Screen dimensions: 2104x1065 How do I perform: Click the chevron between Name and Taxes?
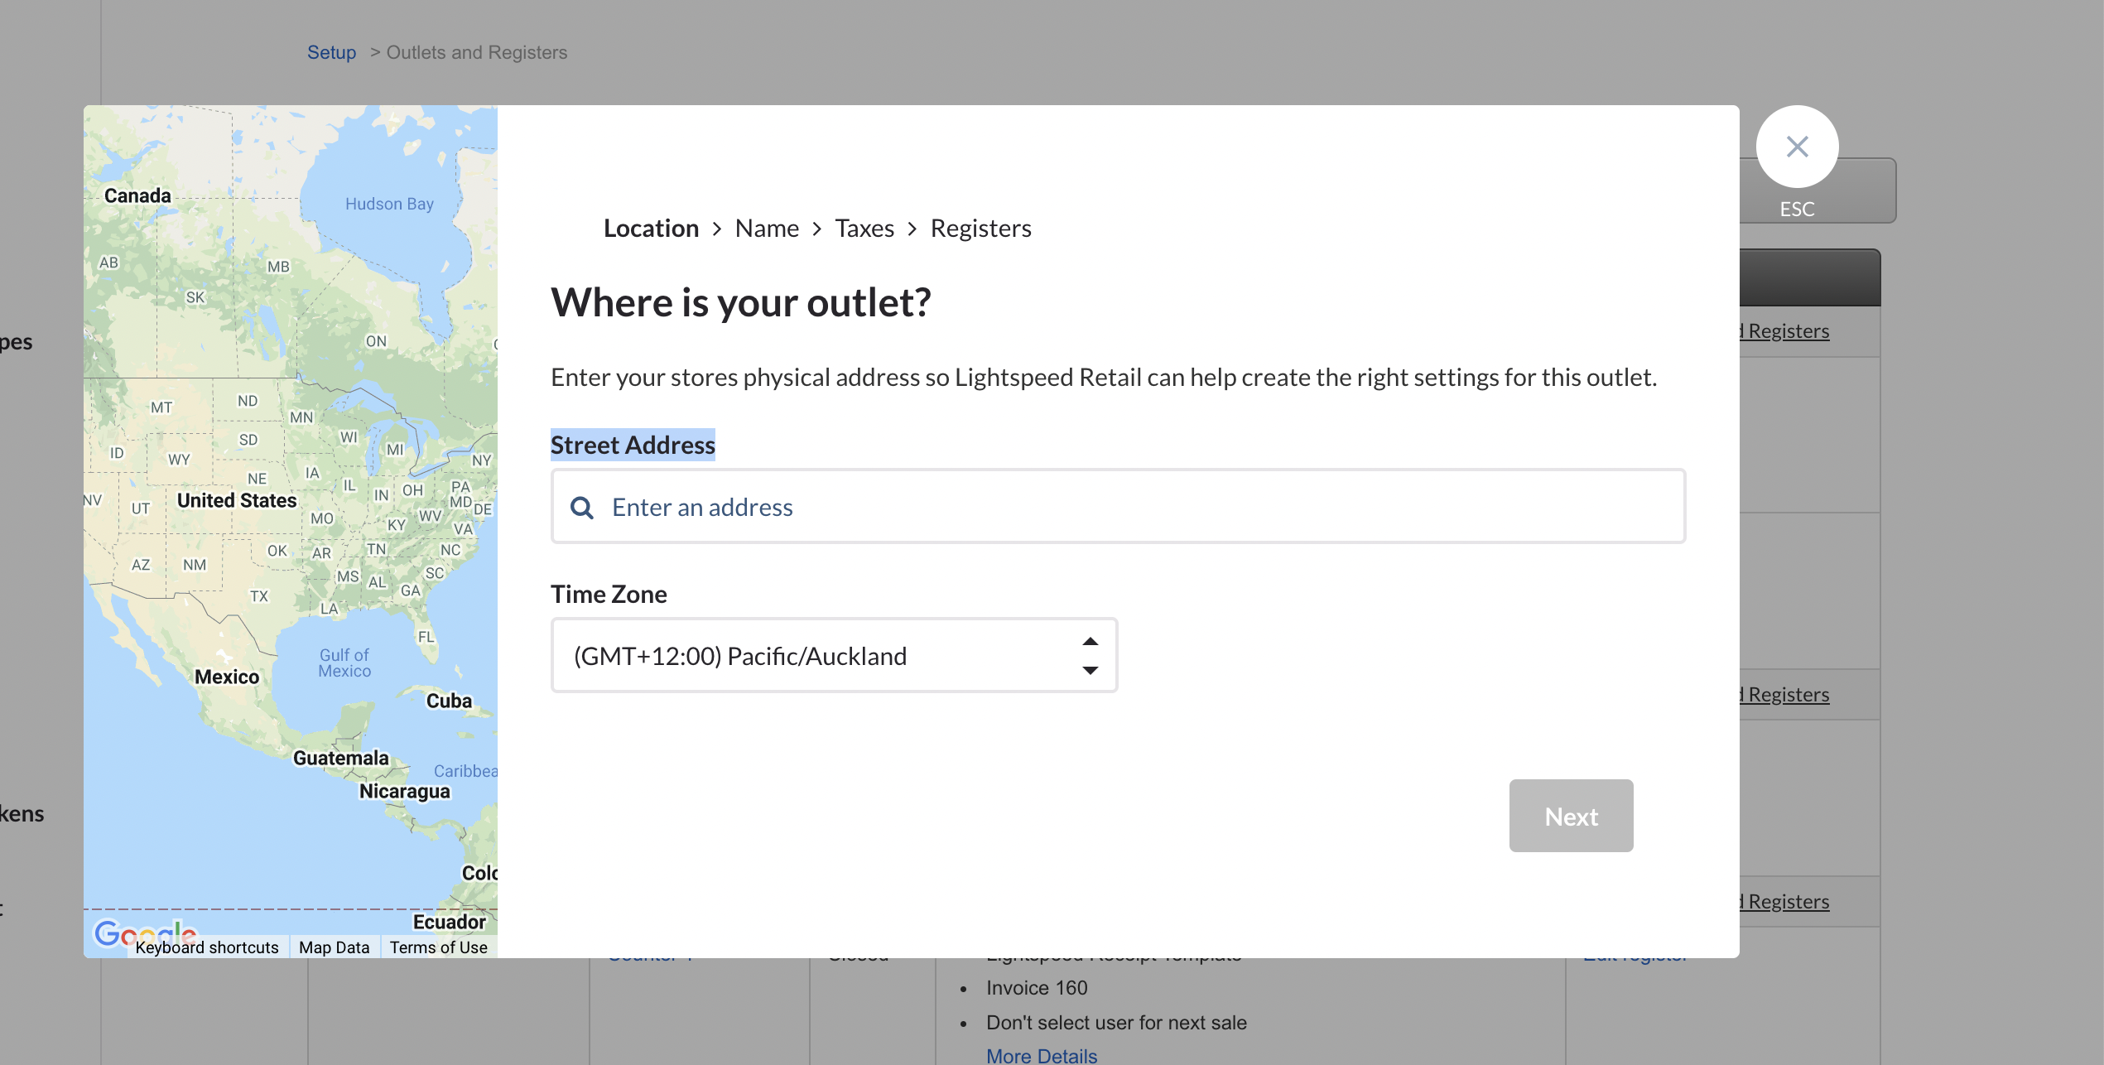(x=816, y=229)
